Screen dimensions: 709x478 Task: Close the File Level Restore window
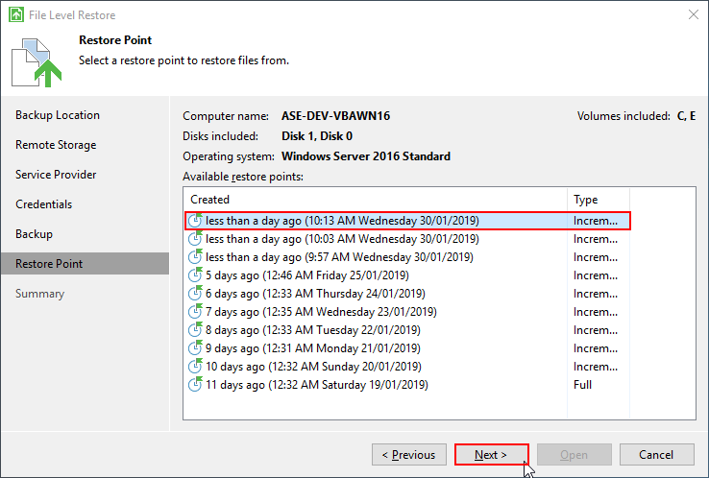(693, 14)
